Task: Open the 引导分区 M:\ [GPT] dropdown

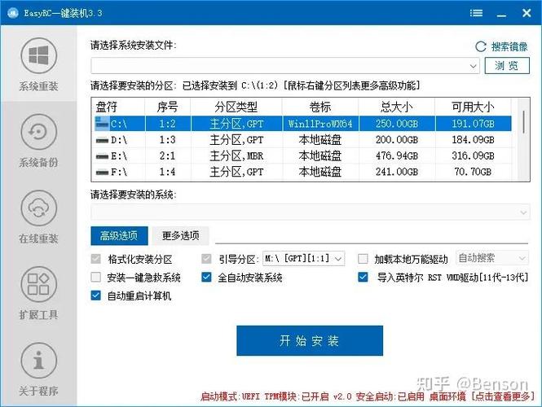Action: (x=304, y=258)
